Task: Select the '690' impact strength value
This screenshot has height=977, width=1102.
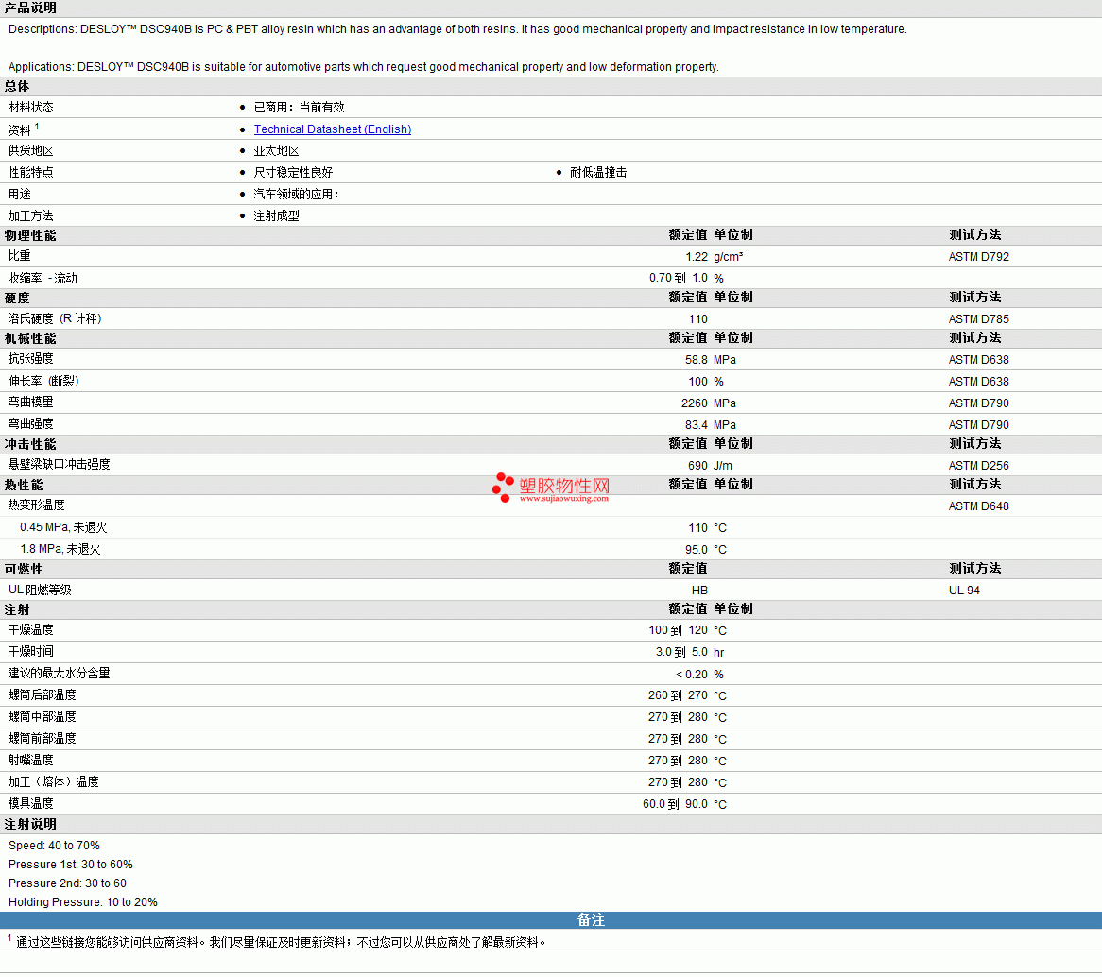Action: pyautogui.click(x=697, y=466)
